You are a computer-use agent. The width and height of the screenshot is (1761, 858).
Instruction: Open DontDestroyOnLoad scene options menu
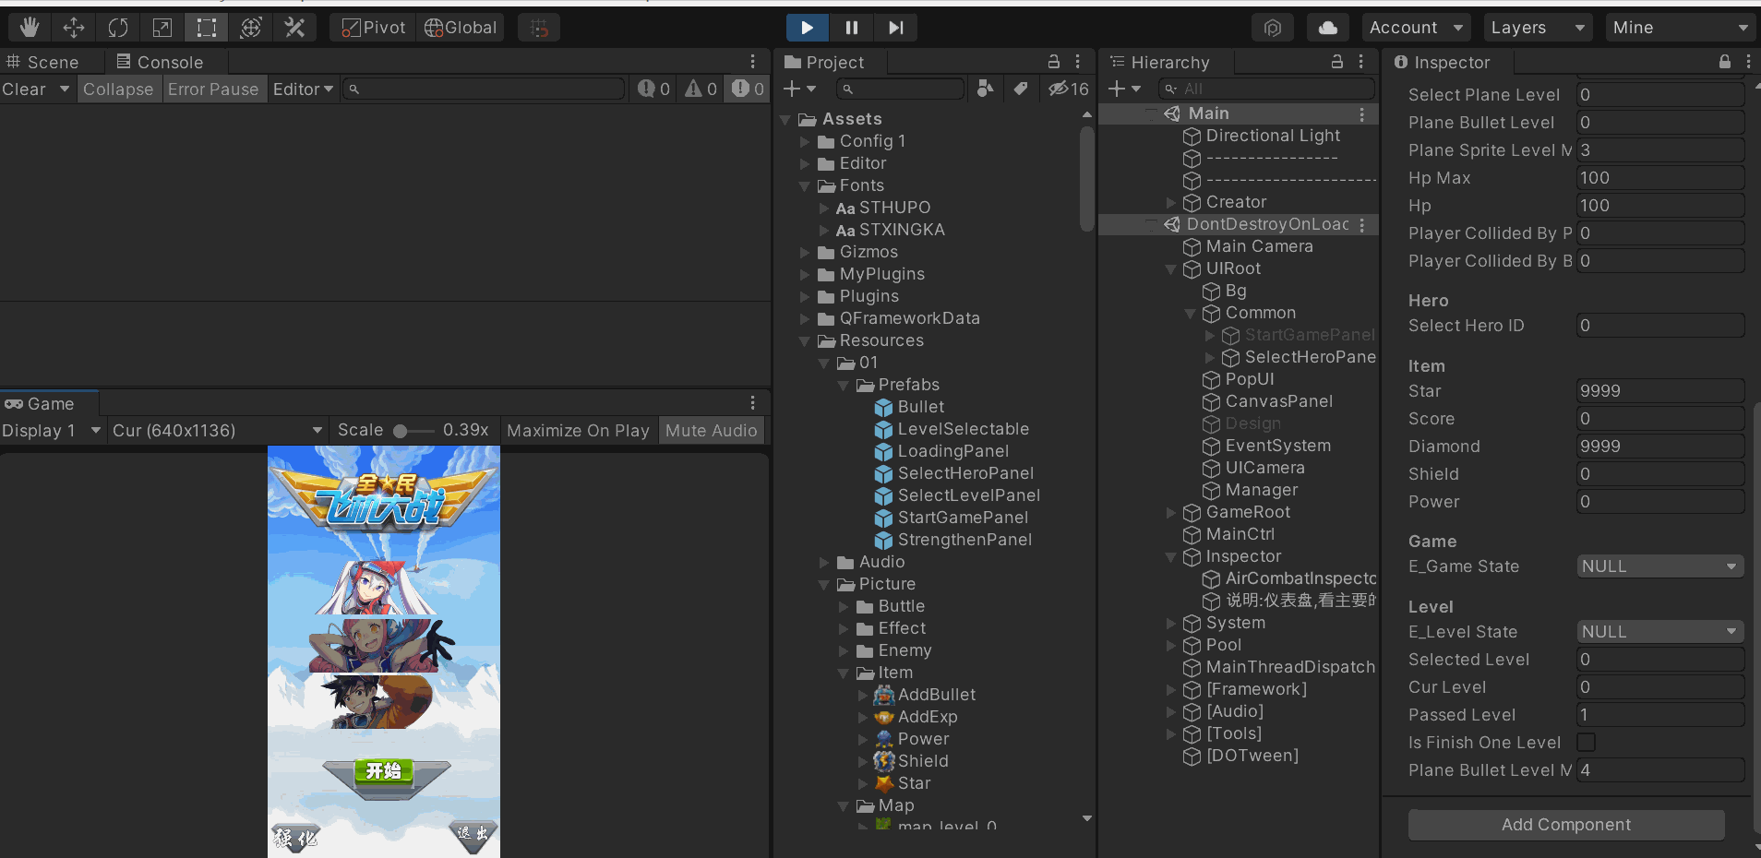pyautogui.click(x=1362, y=224)
